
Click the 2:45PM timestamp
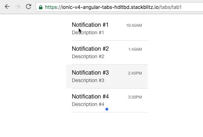tap(135, 73)
